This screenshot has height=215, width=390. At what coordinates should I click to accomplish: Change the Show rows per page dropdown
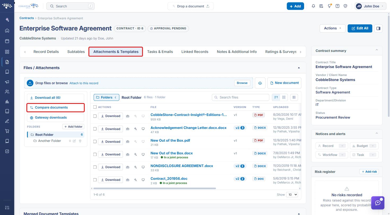pyautogui.click(x=292, y=195)
